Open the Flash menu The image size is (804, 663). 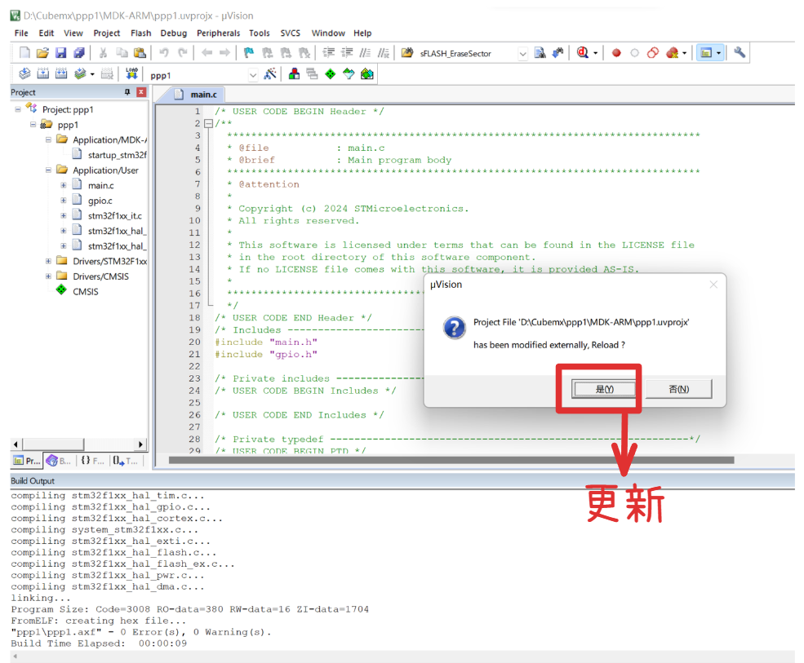point(140,33)
